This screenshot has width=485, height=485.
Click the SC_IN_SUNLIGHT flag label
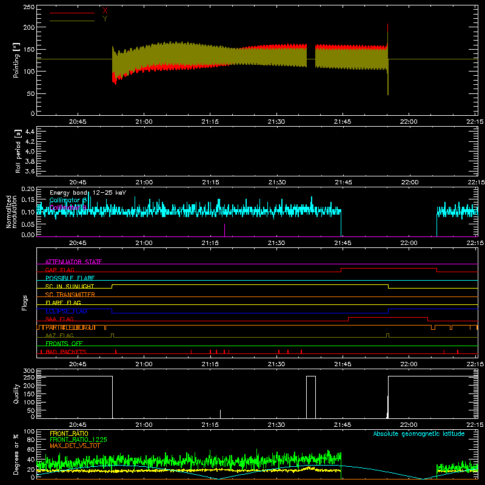70,286
